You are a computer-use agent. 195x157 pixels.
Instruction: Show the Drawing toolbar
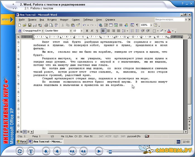point(126,25)
